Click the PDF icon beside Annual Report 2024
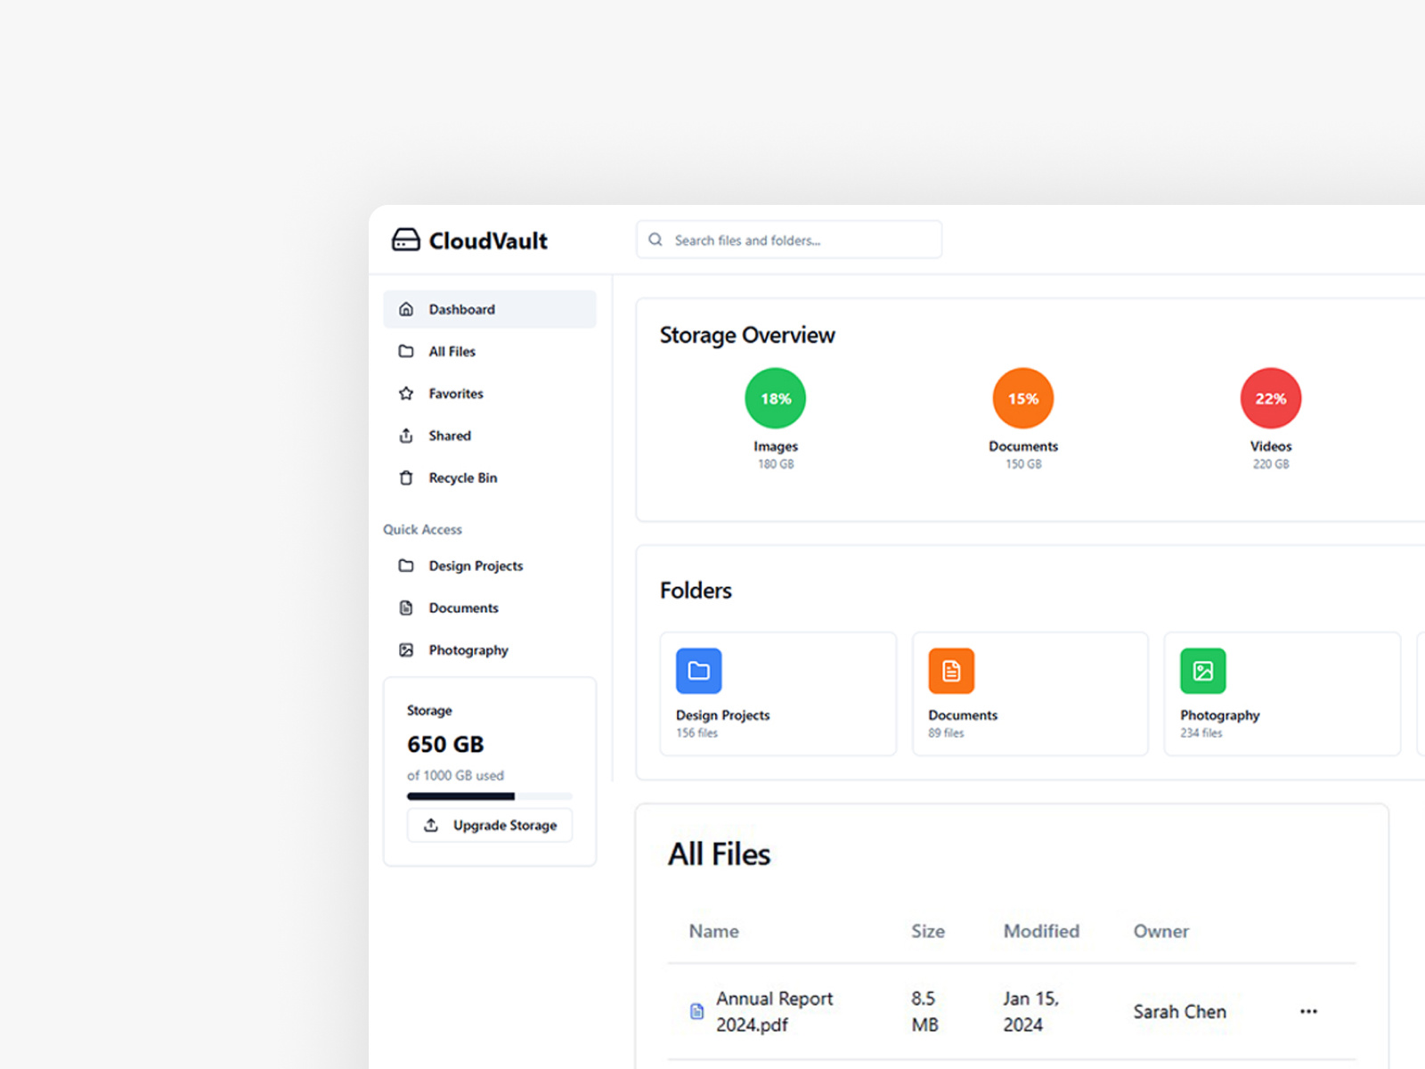The height and width of the screenshot is (1069, 1425). (696, 1011)
